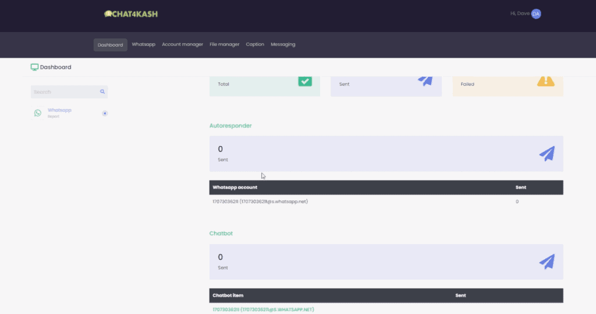596x314 pixels.
Task: Click the 'Hi, Dave' greeting text
Action: [x=520, y=13]
